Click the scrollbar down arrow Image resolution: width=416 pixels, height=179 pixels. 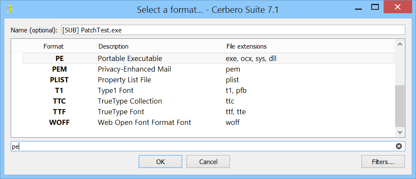click(400, 132)
